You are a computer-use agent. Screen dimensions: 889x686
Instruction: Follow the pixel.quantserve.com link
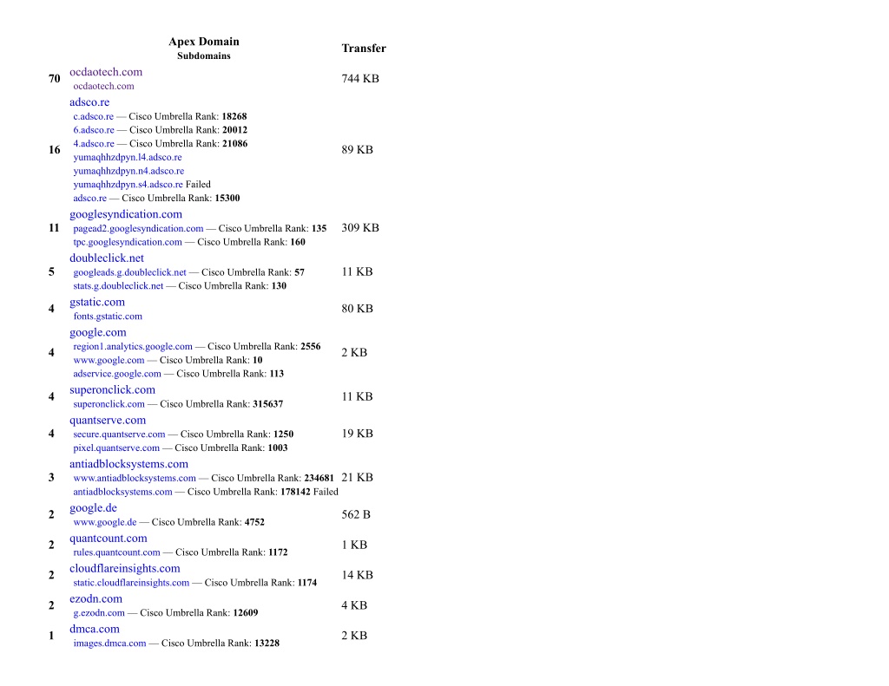point(116,448)
